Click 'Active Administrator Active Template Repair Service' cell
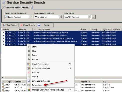The image size is (122, 92). 56,41
